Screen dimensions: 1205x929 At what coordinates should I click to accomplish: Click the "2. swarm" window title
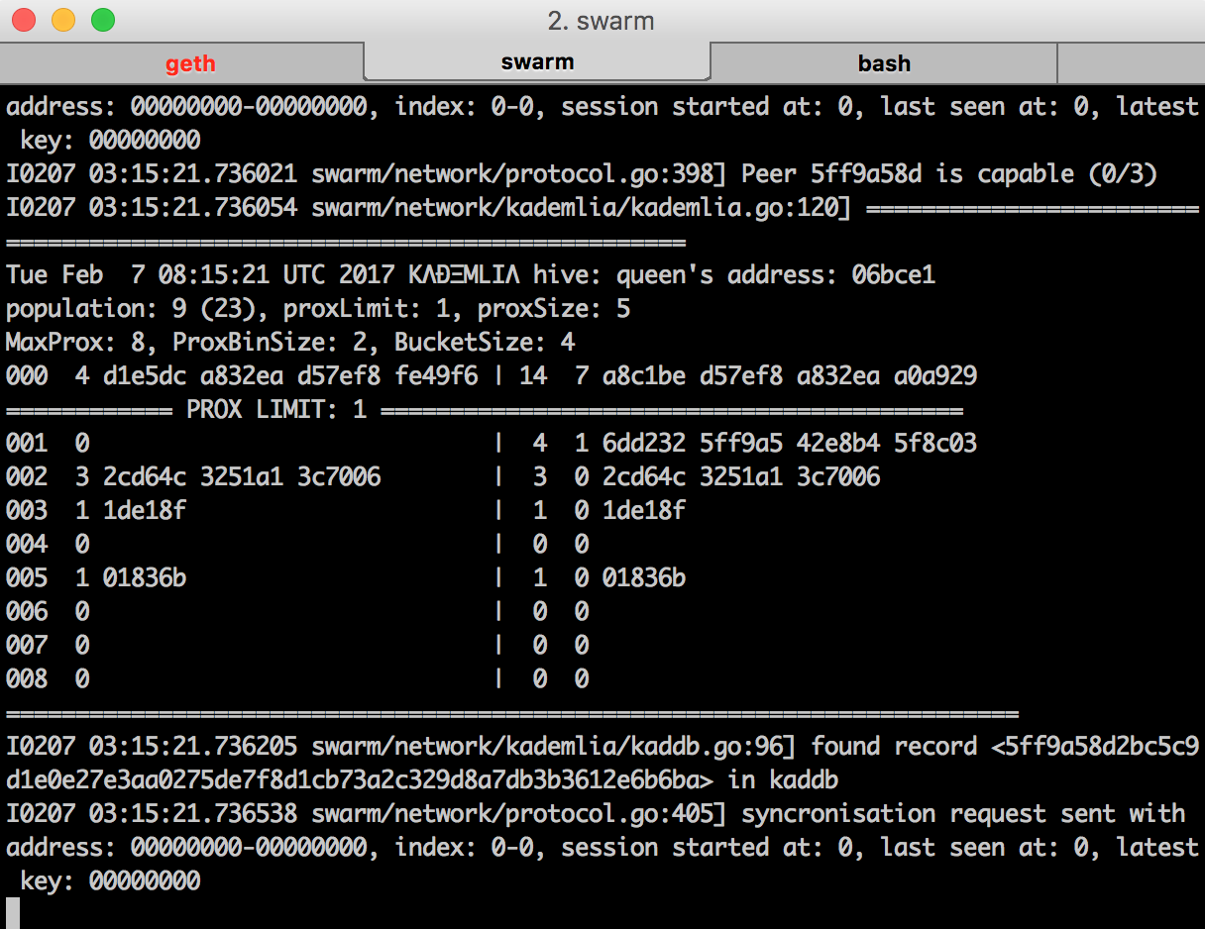(x=602, y=21)
